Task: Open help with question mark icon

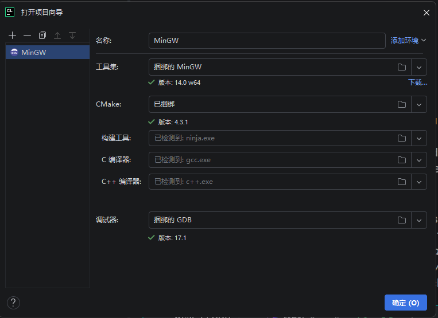Action: [x=13, y=303]
